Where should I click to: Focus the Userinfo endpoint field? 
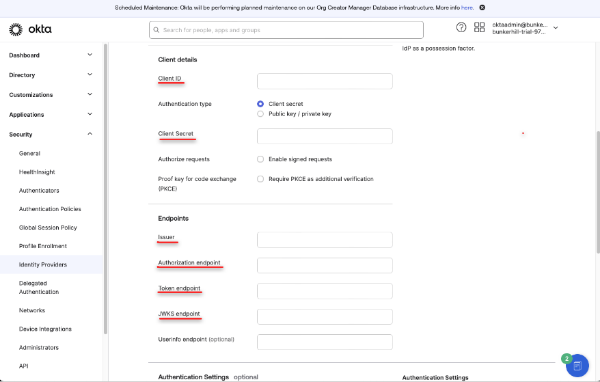(325, 342)
